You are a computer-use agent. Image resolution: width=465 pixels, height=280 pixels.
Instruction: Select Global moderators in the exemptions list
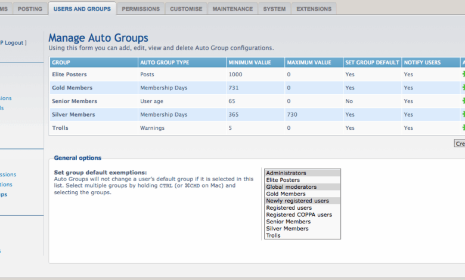click(x=292, y=187)
